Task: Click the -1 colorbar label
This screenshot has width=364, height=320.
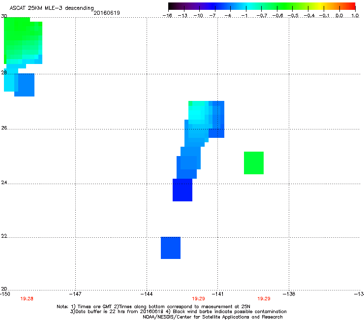Action: [x=244, y=16]
